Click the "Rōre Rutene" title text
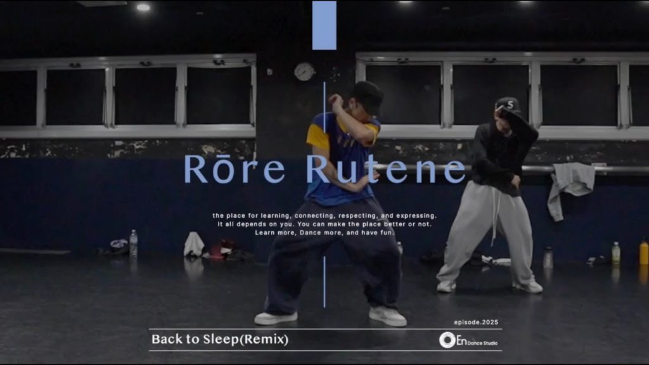This screenshot has width=649, height=365. pyautogui.click(x=324, y=169)
